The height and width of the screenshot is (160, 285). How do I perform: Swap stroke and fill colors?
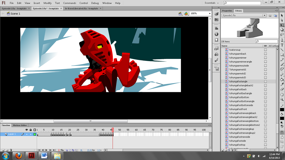pos(282,126)
